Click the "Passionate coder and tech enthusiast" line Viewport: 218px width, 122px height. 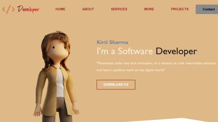click(x=156, y=63)
